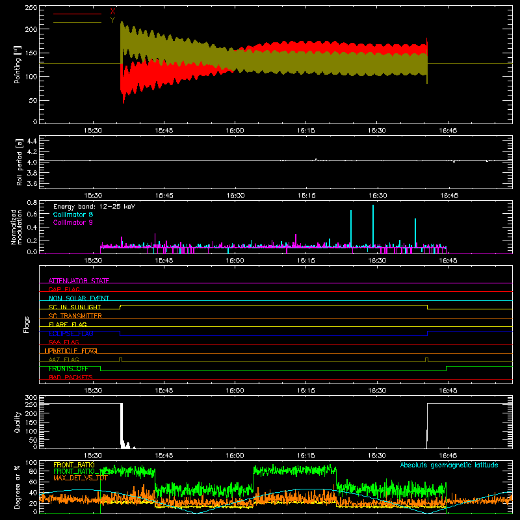Click '250' tick on the Pointing axis

click(x=31, y=8)
